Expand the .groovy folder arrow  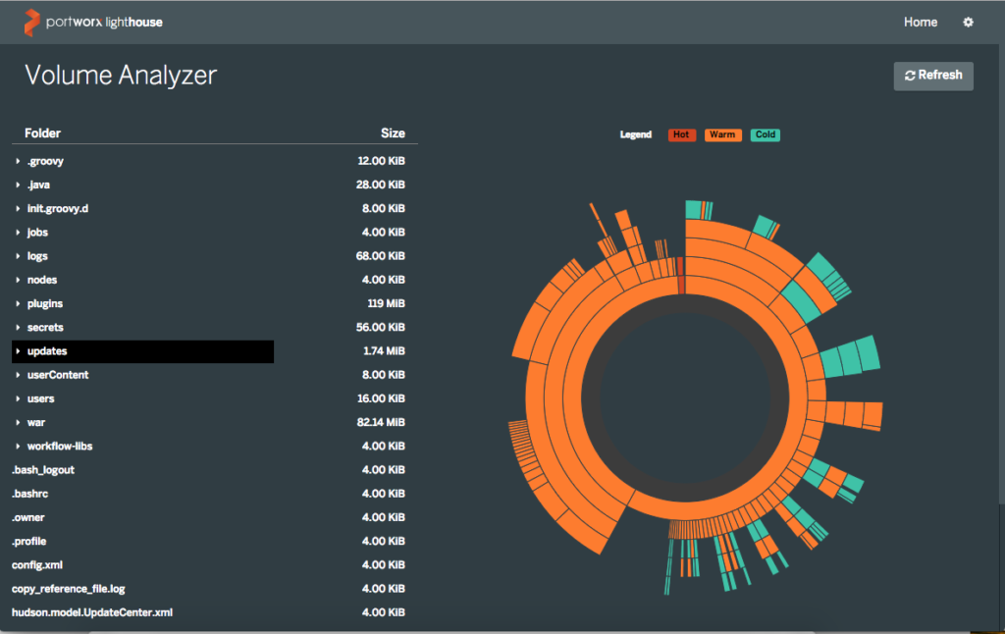18,161
